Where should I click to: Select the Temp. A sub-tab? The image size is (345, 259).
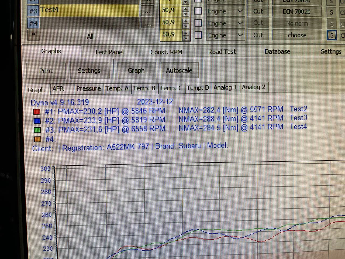pyautogui.click(x=117, y=88)
